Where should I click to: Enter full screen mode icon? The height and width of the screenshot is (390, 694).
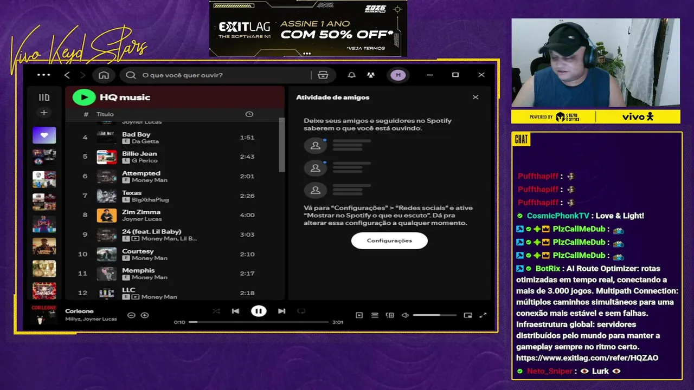pos(483,315)
